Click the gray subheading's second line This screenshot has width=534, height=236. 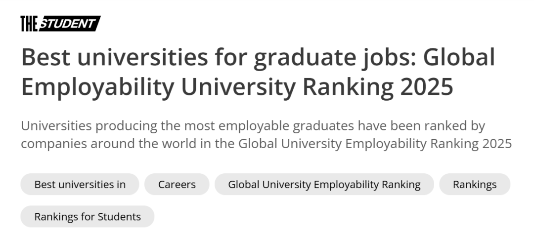coord(267,144)
